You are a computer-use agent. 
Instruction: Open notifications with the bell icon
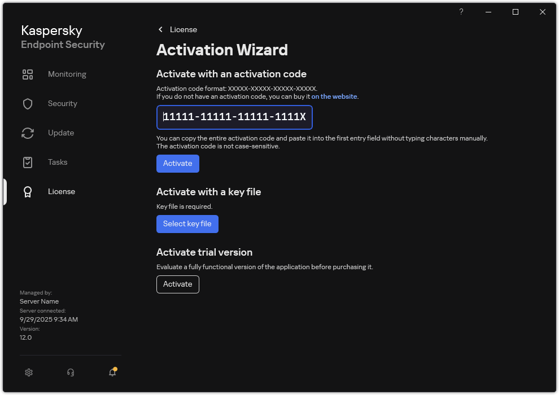tap(112, 373)
